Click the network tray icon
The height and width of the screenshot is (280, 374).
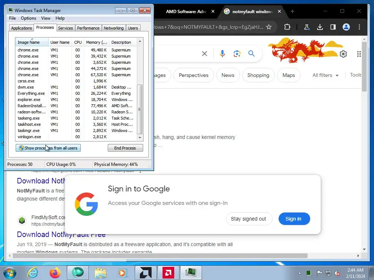(328, 273)
